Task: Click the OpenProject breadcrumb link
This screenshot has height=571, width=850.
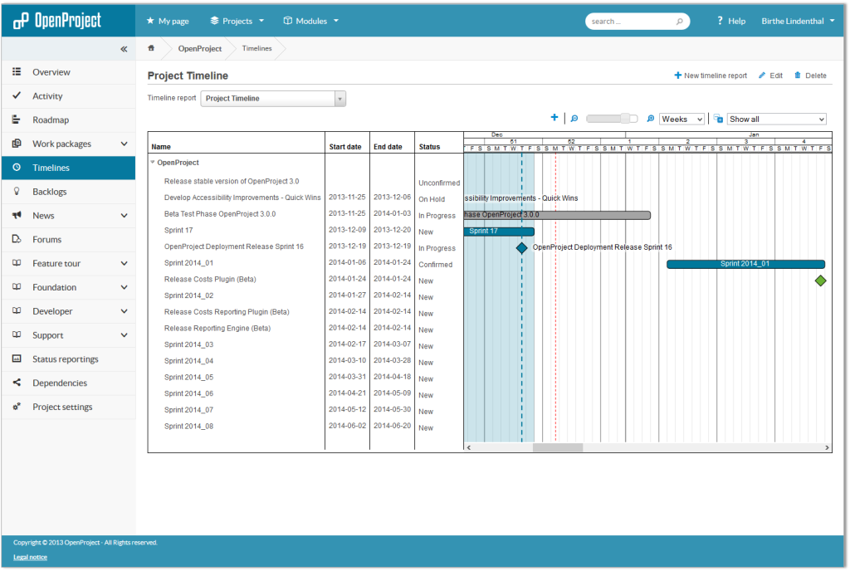Action: 200,48
